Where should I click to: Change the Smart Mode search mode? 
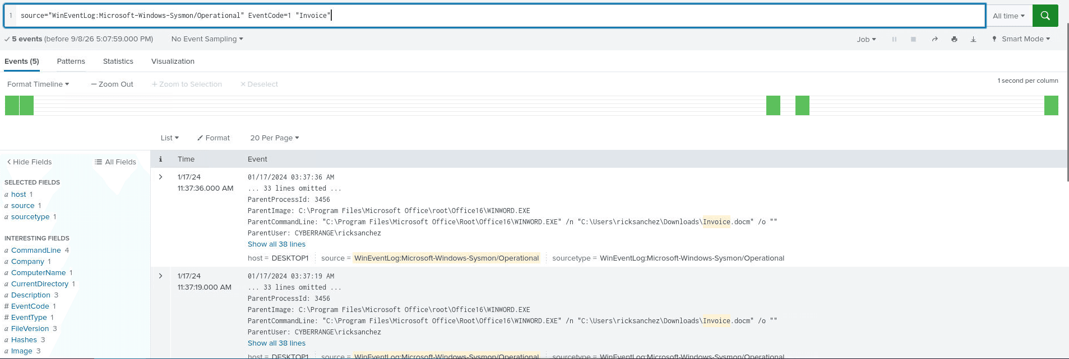pos(1021,39)
